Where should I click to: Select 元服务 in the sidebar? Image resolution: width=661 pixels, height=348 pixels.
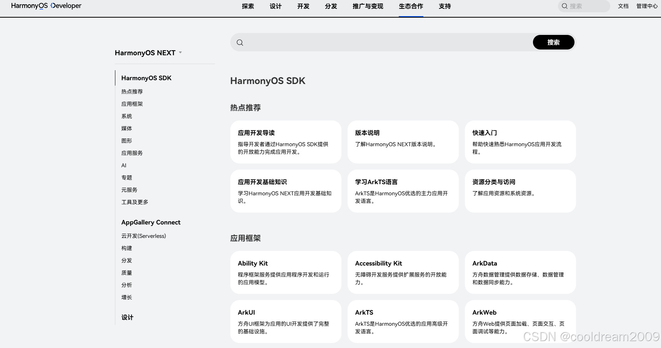[x=129, y=190]
